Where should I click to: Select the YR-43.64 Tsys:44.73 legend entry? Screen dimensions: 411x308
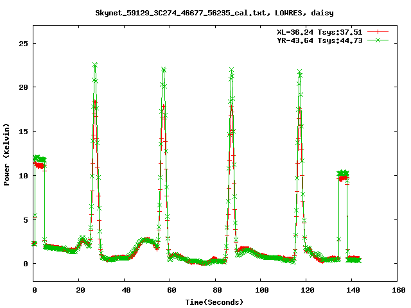(x=320, y=40)
